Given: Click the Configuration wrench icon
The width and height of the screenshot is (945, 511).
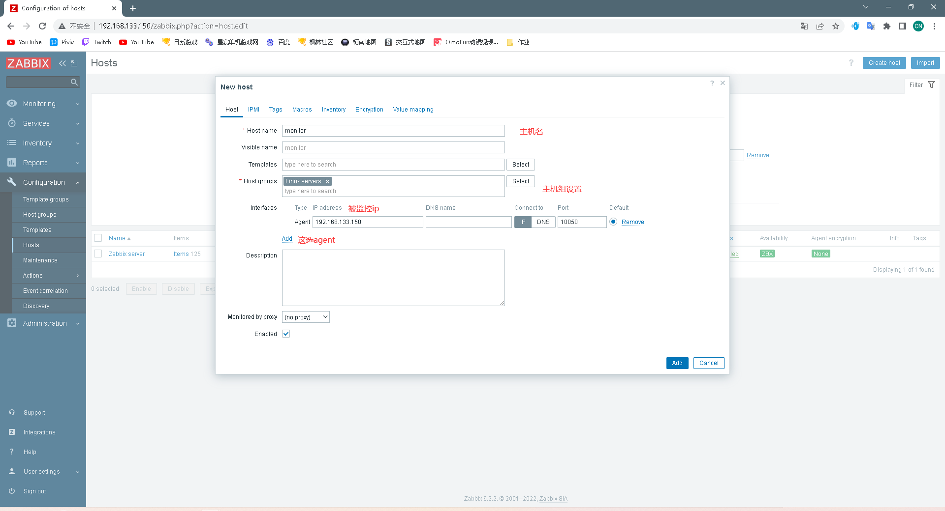Looking at the screenshot, I should [12, 182].
